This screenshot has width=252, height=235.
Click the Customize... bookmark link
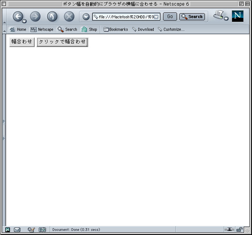click(x=171, y=29)
